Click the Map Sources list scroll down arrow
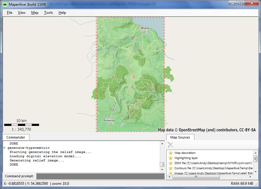 click(256, 172)
